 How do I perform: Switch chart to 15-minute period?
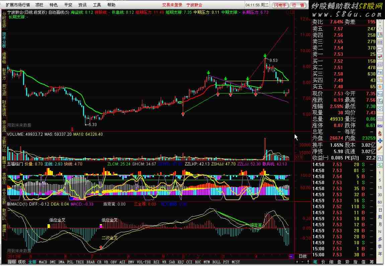380,187
